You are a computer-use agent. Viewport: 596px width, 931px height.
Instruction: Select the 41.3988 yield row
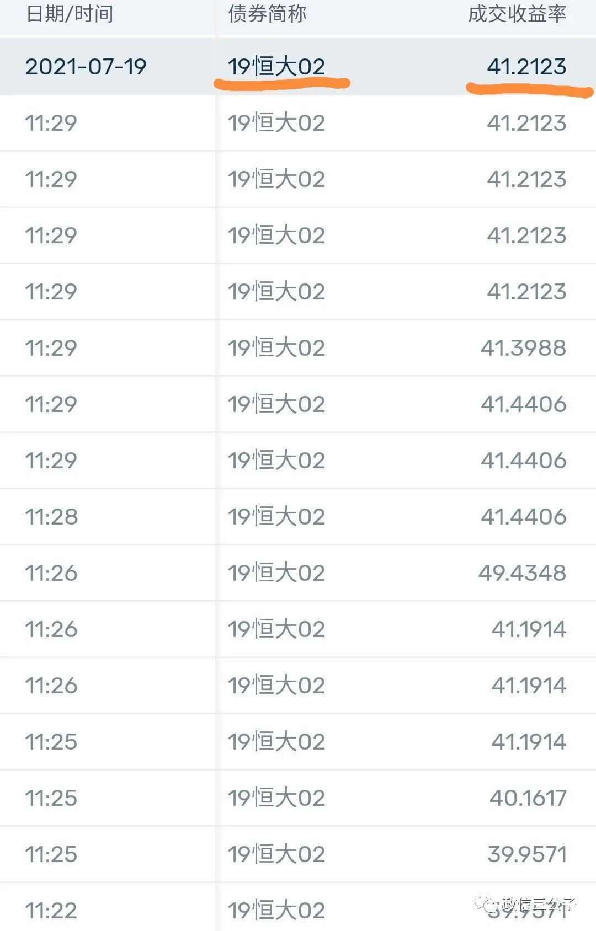298,348
